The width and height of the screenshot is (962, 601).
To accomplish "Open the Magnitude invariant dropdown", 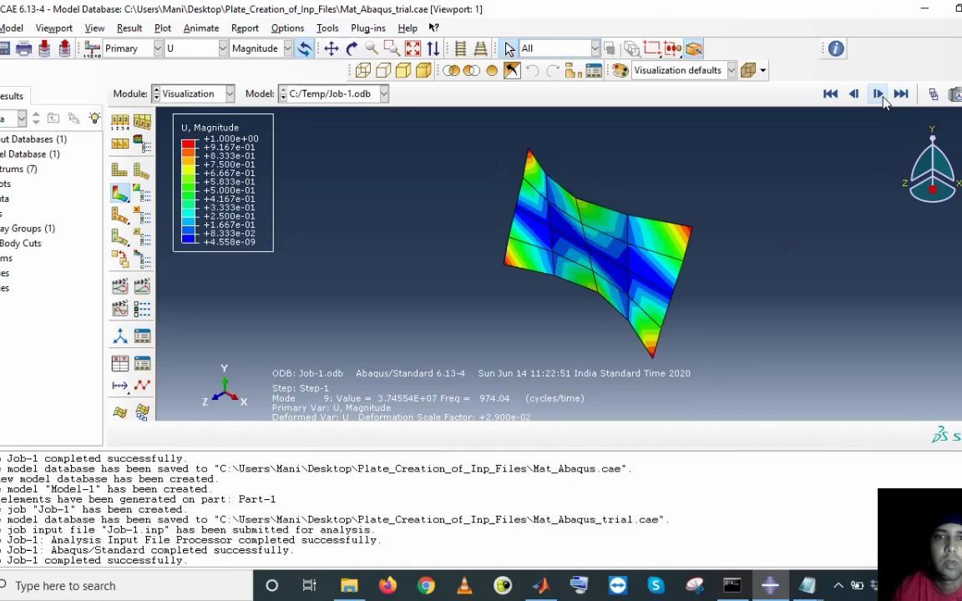I will pyautogui.click(x=290, y=48).
